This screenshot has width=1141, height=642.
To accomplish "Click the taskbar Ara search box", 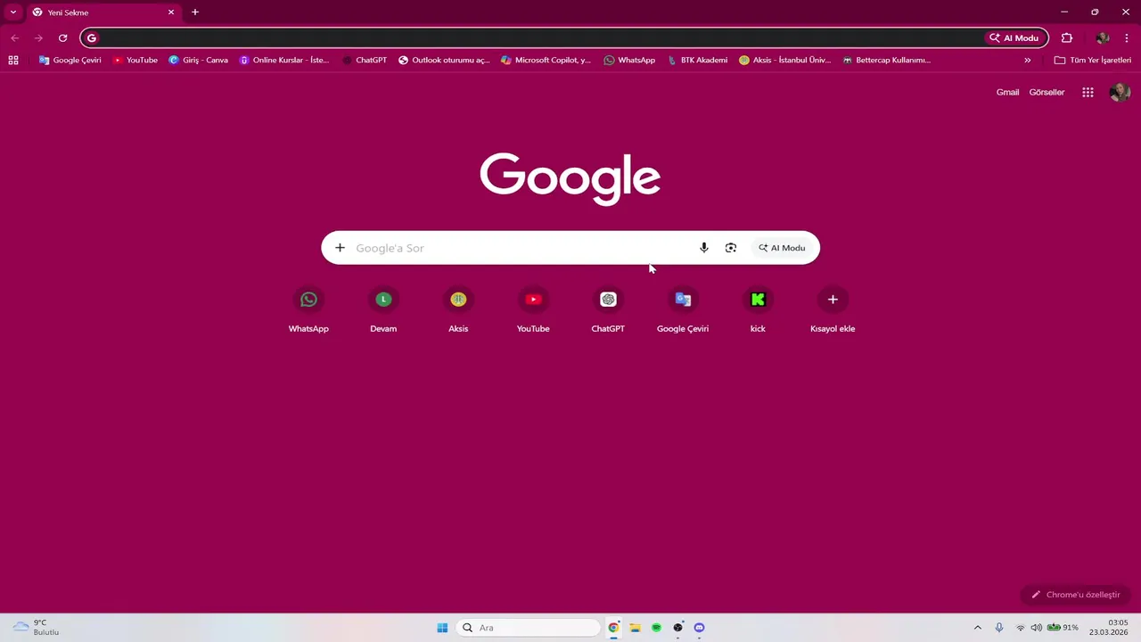I will (529, 628).
